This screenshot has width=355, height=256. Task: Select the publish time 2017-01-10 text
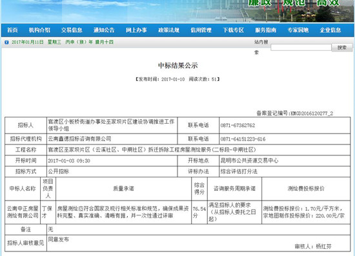point(173,79)
